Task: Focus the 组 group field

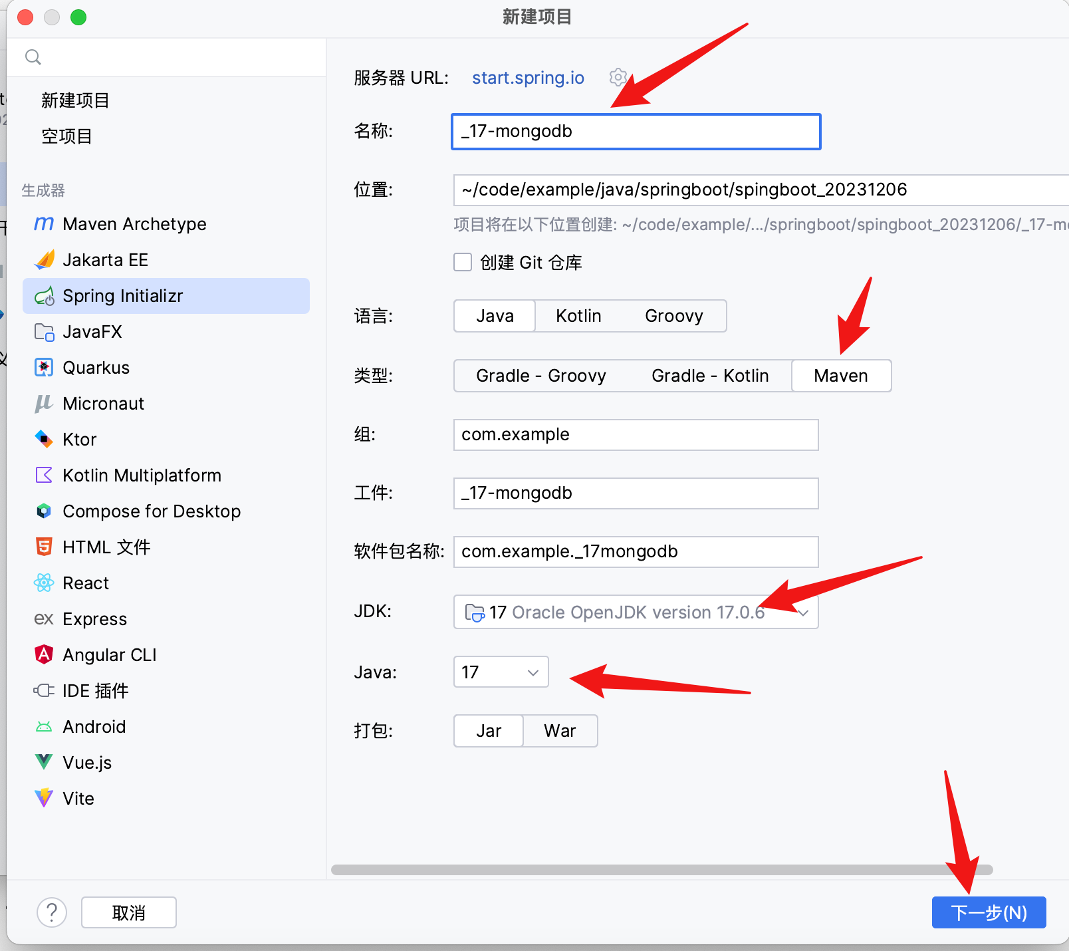Action: 636,435
